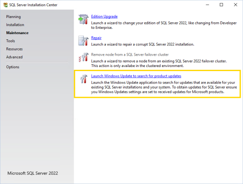Open the Edition Upgrade link
Image resolution: width=243 pixels, height=184 pixels.
coord(104,17)
